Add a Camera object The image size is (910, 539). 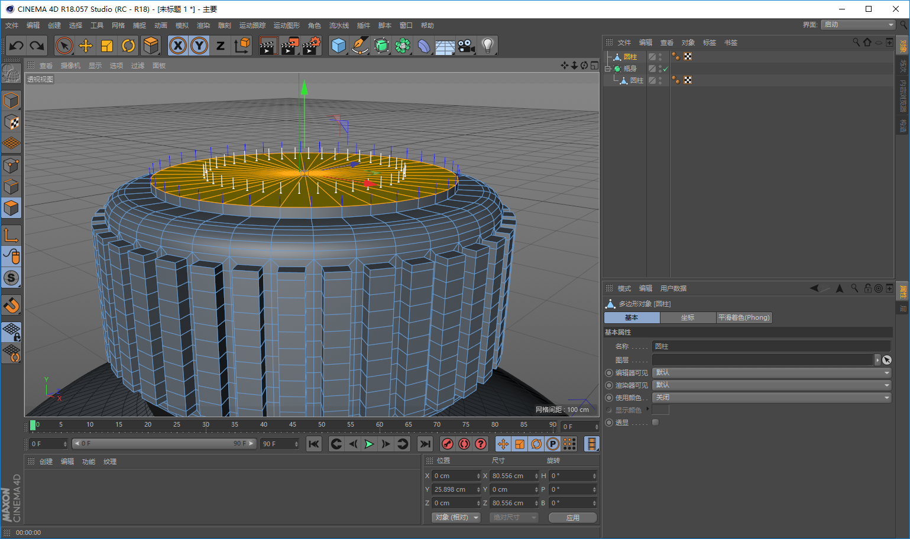point(467,46)
